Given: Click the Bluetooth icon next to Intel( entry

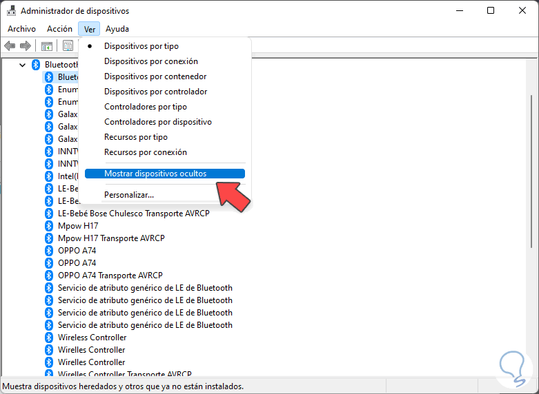Looking at the screenshot, I should pyautogui.click(x=49, y=176).
